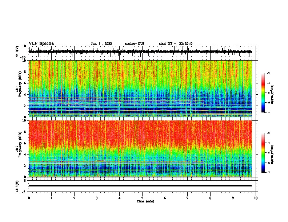This screenshot has height=222, width=288.
Task: Click time axis tick label "3"
Action: pos(97,198)
